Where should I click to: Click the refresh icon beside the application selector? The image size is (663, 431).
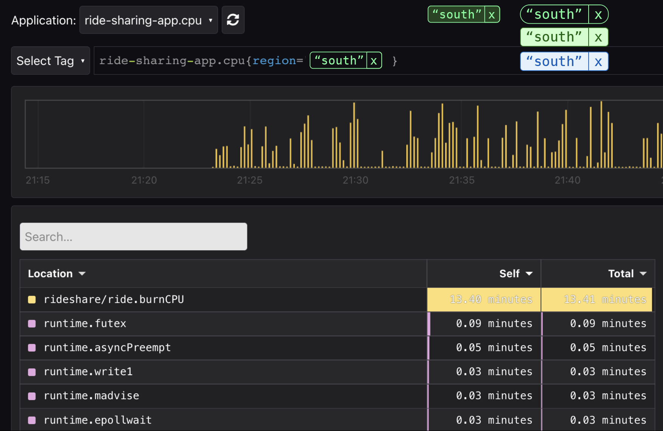click(233, 20)
